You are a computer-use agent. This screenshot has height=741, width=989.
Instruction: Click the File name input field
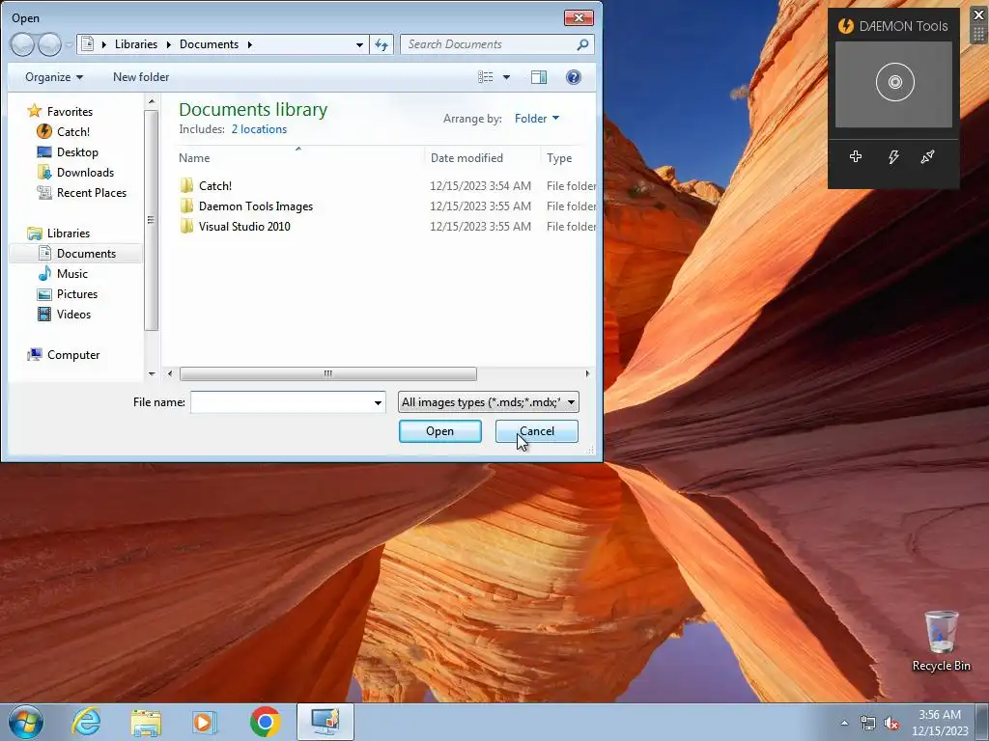(281, 402)
